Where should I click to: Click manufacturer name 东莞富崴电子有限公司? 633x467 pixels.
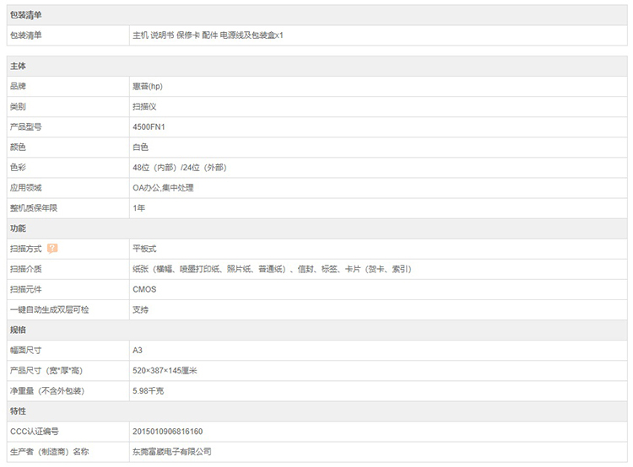[171, 452]
